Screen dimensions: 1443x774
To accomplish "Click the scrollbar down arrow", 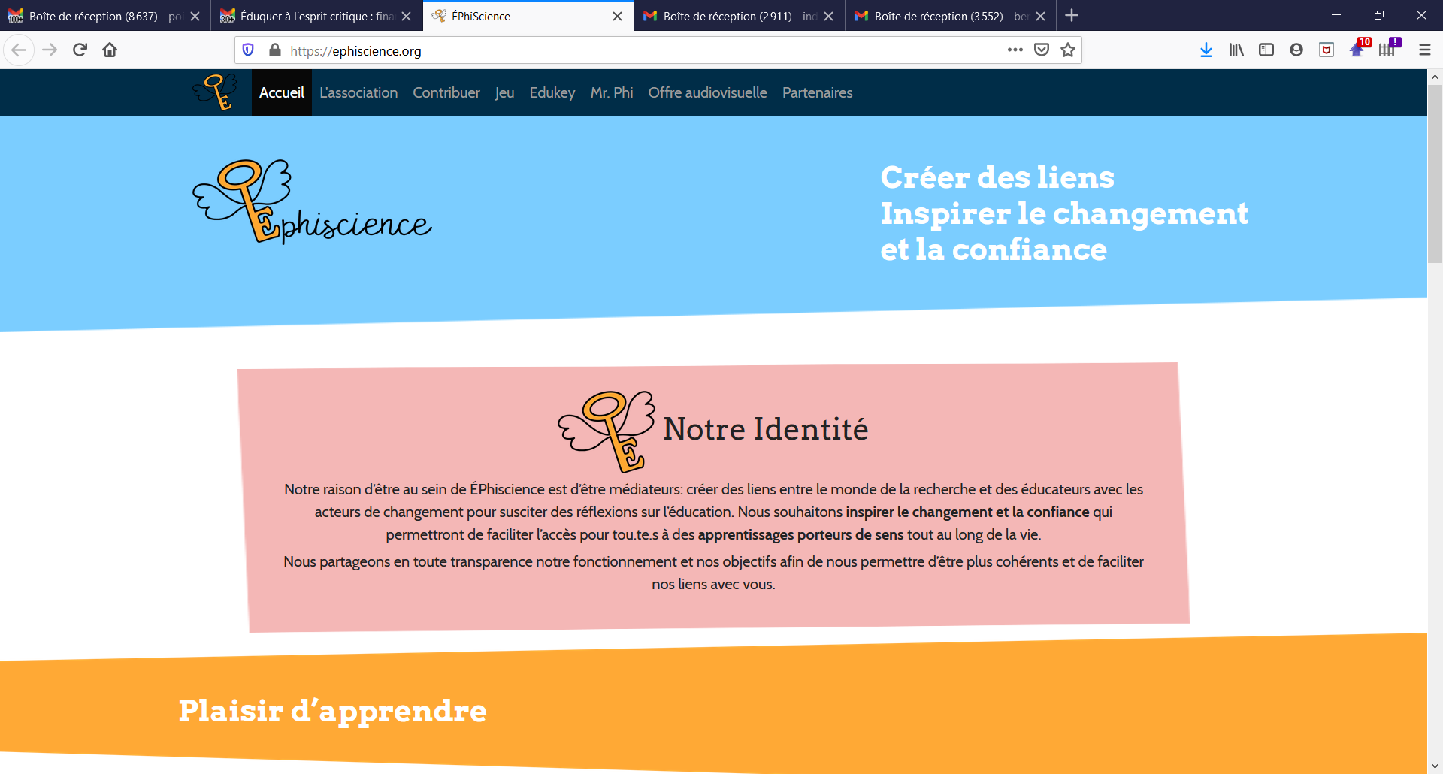I will (x=1435, y=766).
